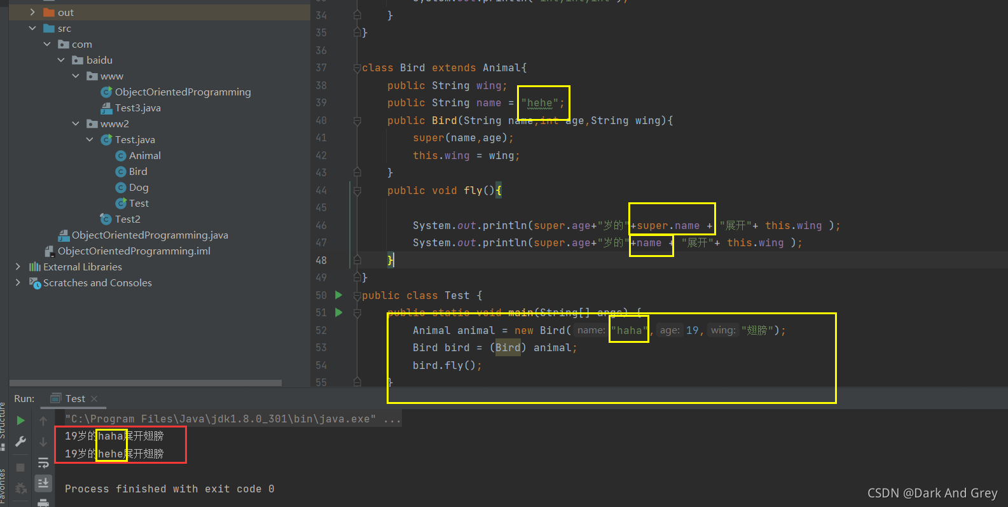Viewport: 1008px width, 507px height.
Task: Click the "haha" argument on line 52
Action: click(x=629, y=330)
